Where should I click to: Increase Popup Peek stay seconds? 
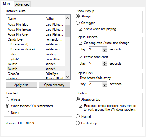105,83
